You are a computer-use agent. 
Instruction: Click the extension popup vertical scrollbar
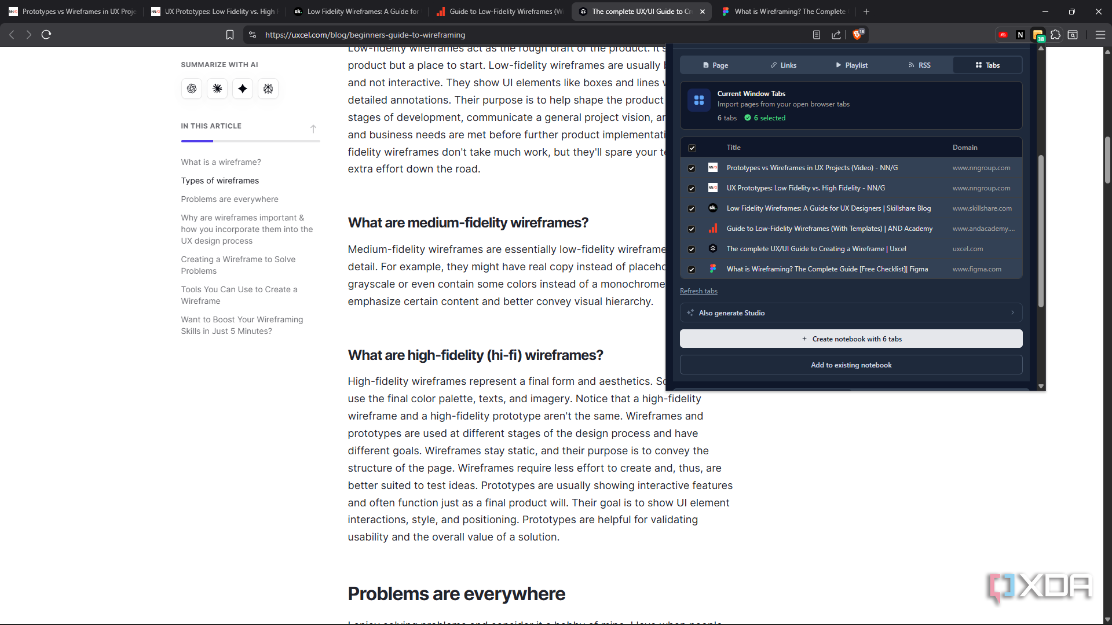coord(1041,231)
